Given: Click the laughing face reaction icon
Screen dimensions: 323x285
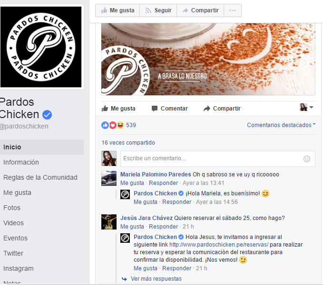Looking at the screenshot, I should click(x=120, y=125).
